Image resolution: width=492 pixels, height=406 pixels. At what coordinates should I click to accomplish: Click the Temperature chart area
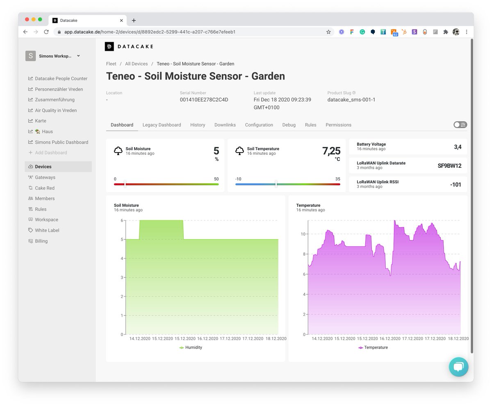coord(384,277)
